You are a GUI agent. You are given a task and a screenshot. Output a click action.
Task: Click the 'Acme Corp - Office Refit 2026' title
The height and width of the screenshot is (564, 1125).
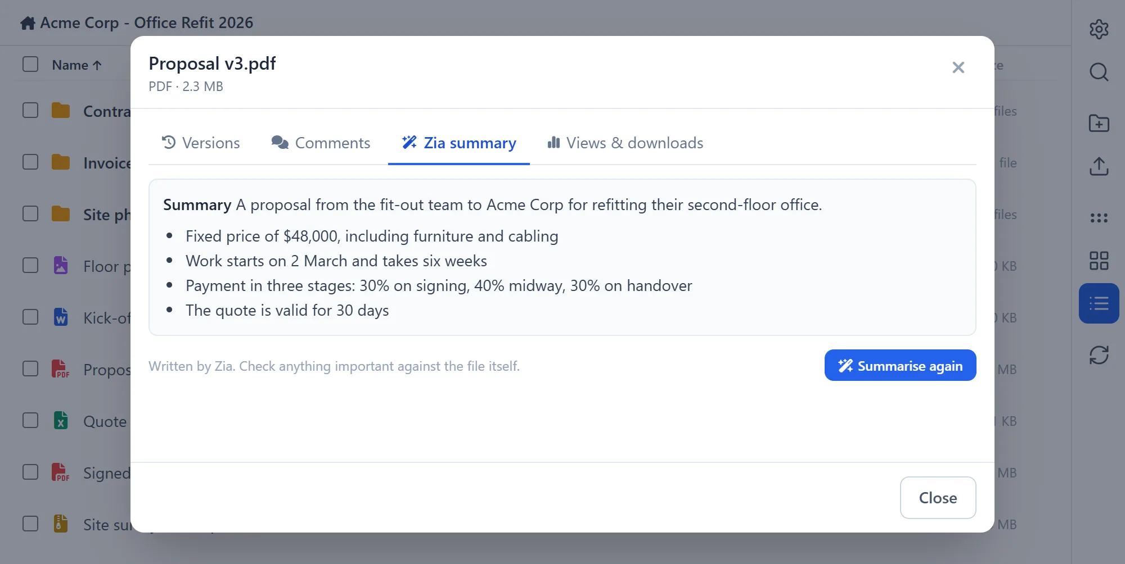(x=147, y=23)
